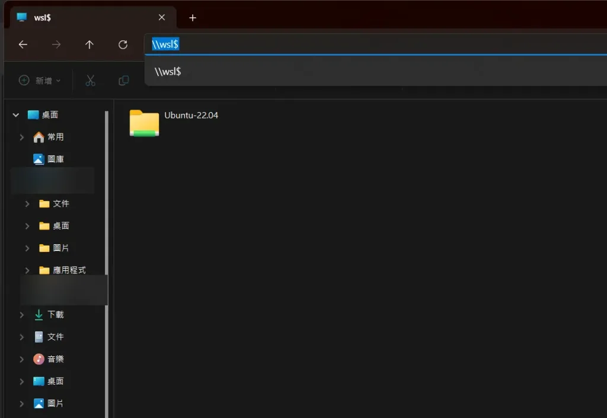
Task: Click the 音樂 label in the sidebar
Action: click(55, 359)
